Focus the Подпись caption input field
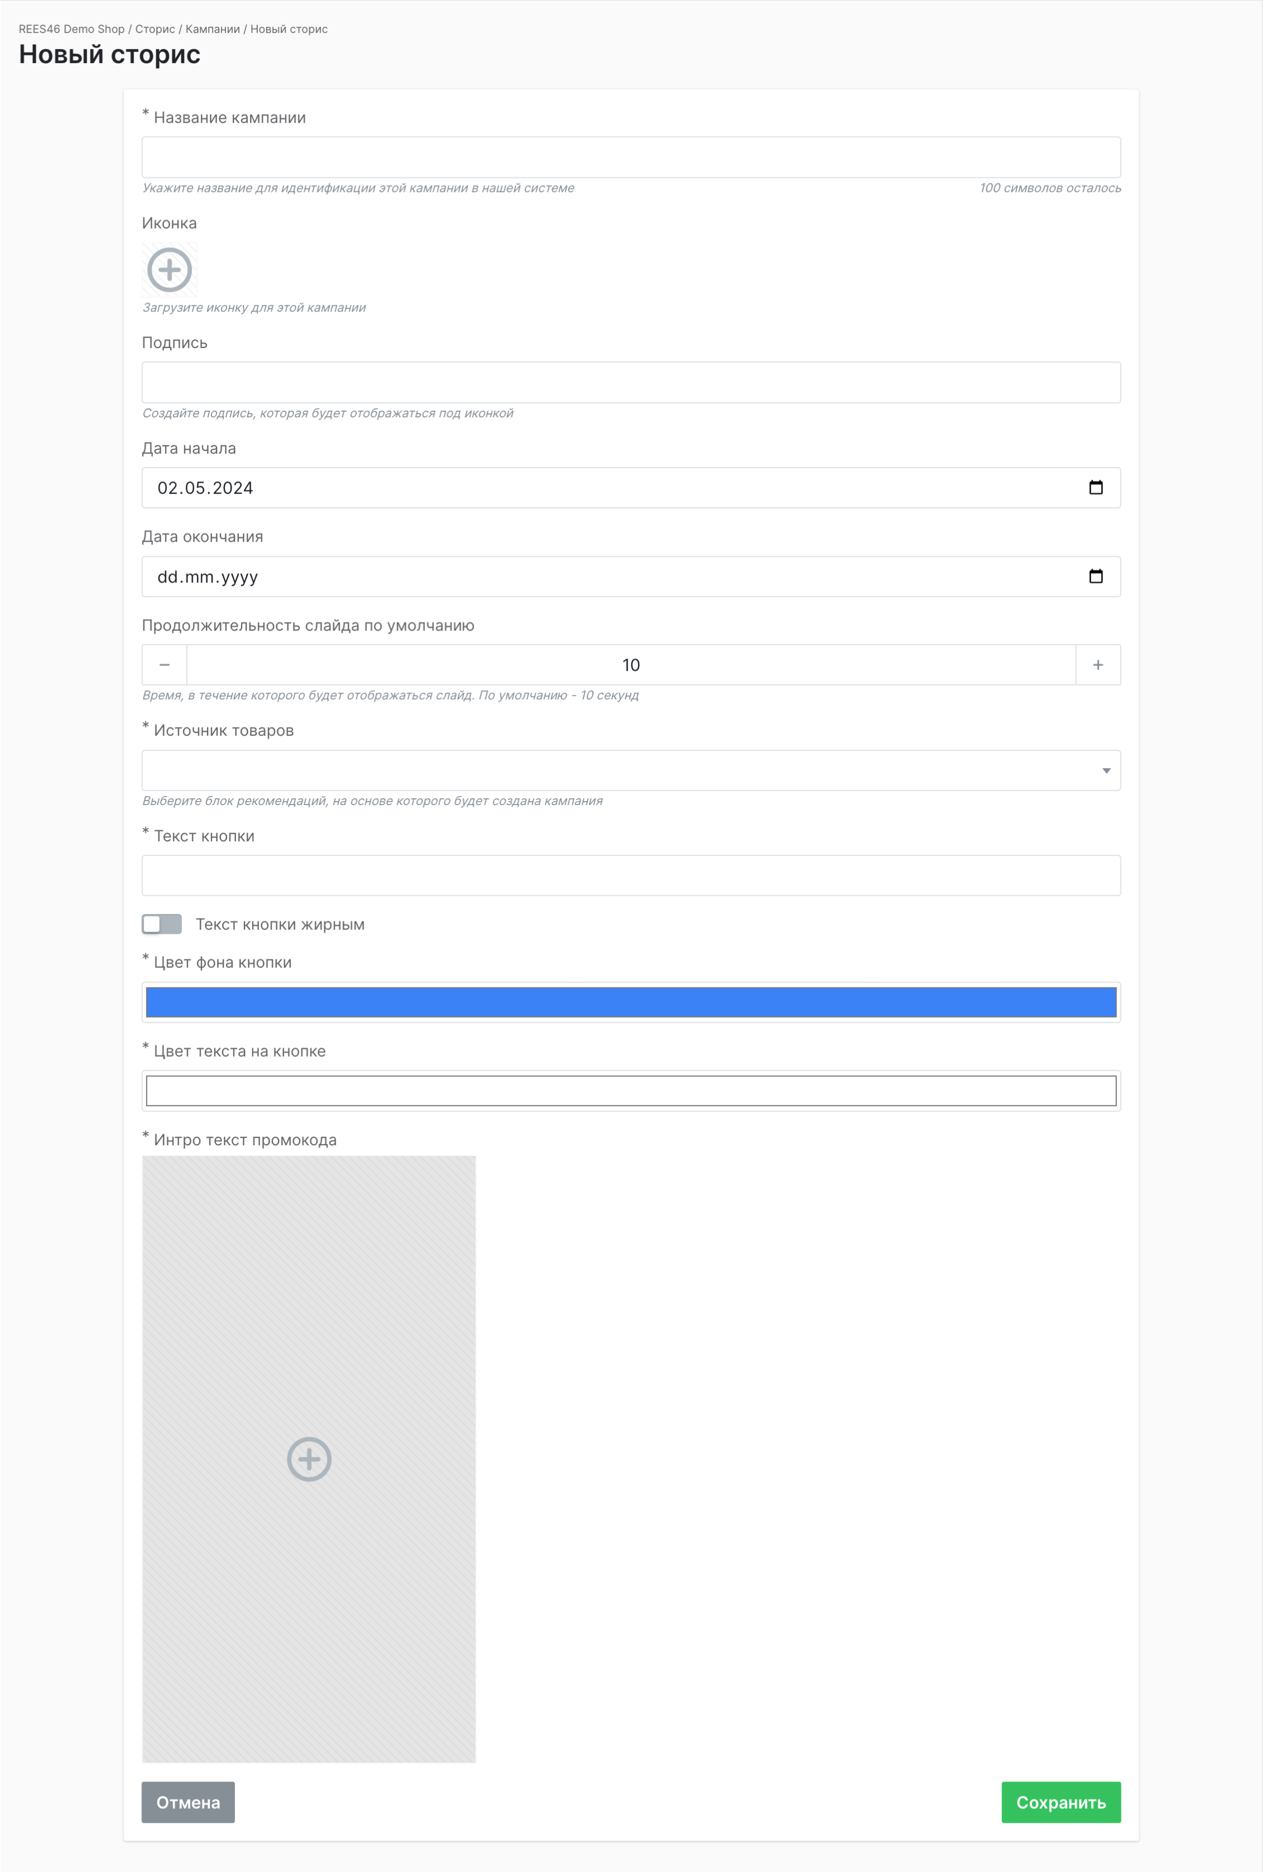The image size is (1264, 1872). 630,382
